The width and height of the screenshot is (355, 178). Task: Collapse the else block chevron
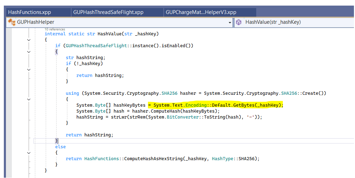(x=29, y=153)
